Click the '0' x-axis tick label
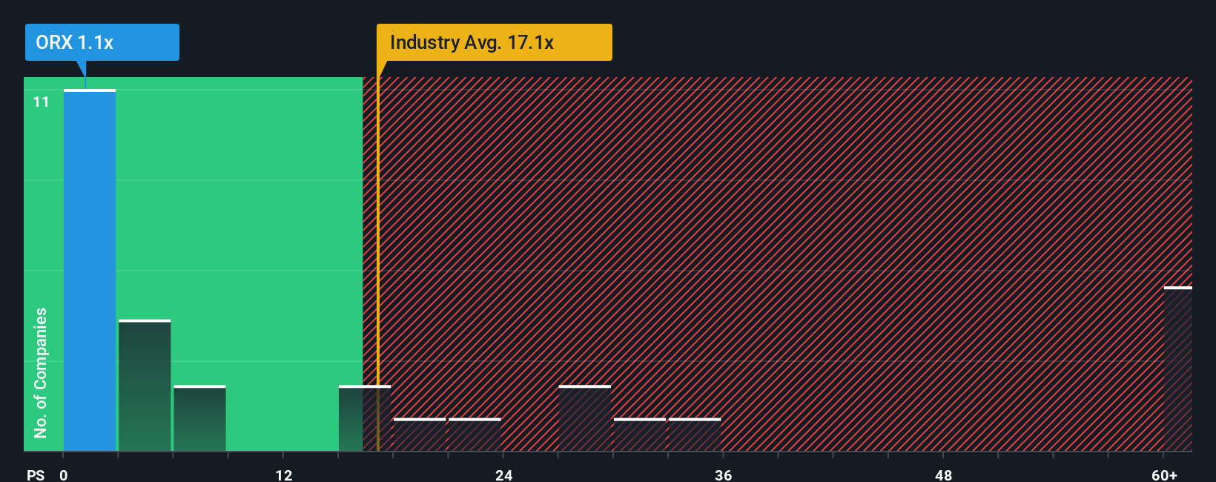Image resolution: width=1216 pixels, height=482 pixels. [64, 475]
